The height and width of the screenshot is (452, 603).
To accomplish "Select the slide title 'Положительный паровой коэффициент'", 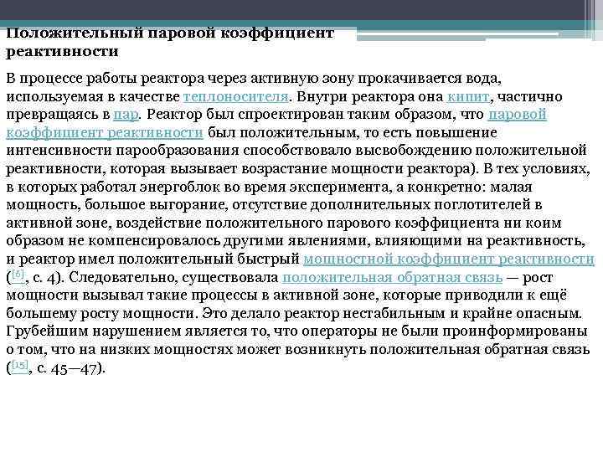I will coord(170,33).
